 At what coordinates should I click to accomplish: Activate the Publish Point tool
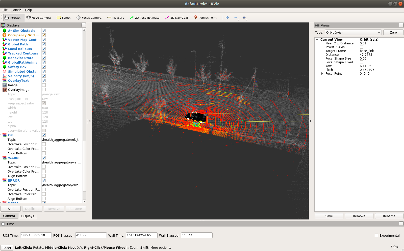[205, 18]
